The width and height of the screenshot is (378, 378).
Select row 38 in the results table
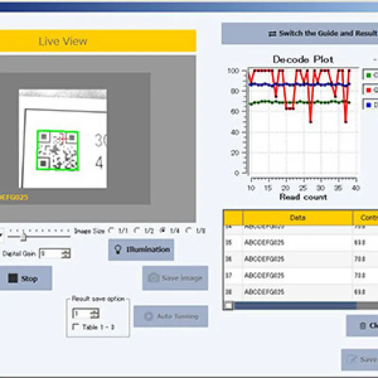pyautogui.click(x=301, y=292)
